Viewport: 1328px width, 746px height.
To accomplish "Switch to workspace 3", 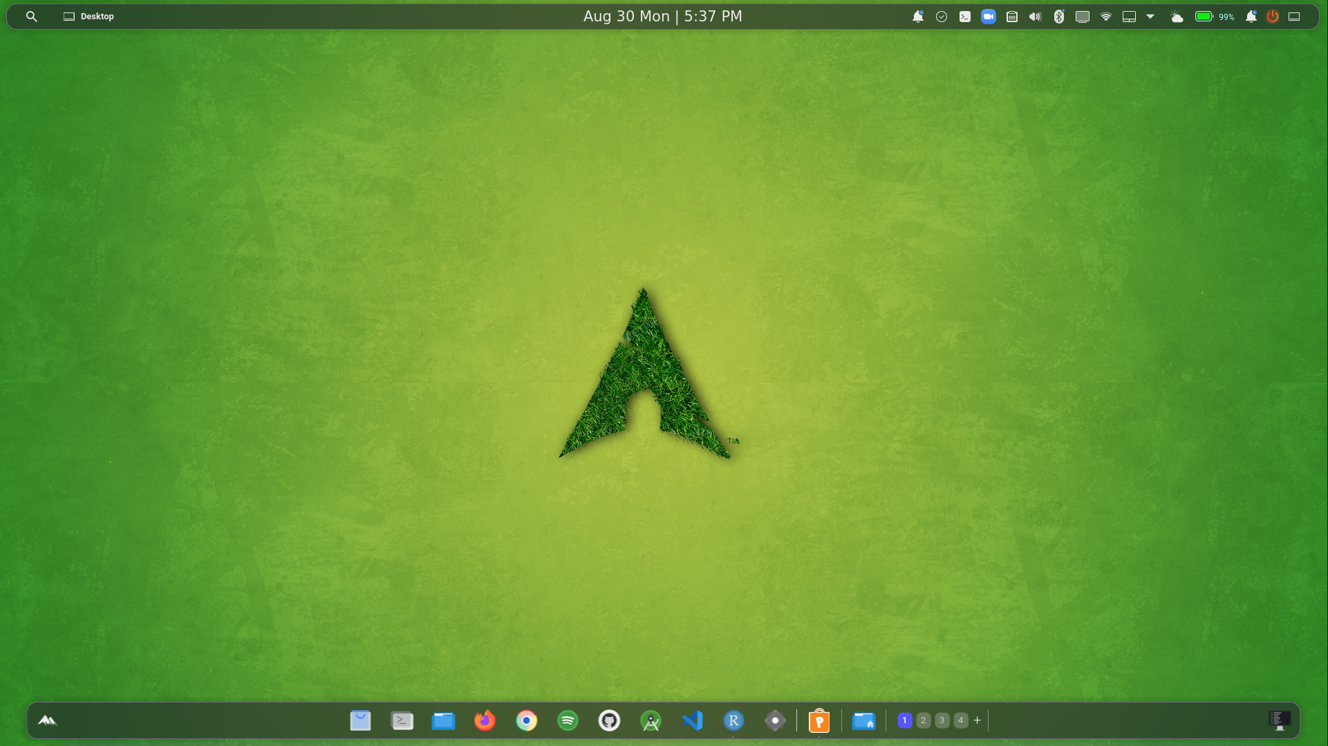I will coord(942,720).
